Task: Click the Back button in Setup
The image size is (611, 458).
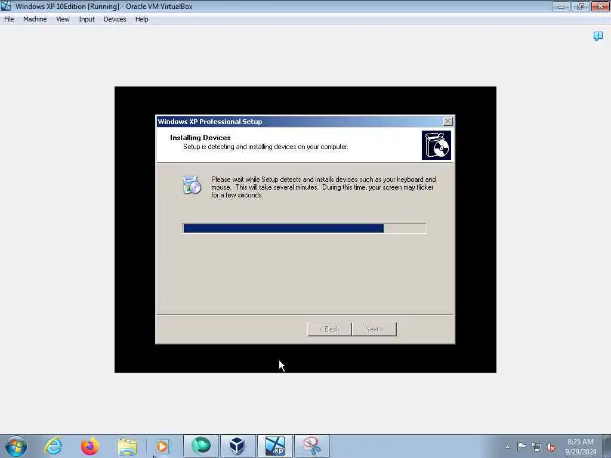Action: [329, 329]
